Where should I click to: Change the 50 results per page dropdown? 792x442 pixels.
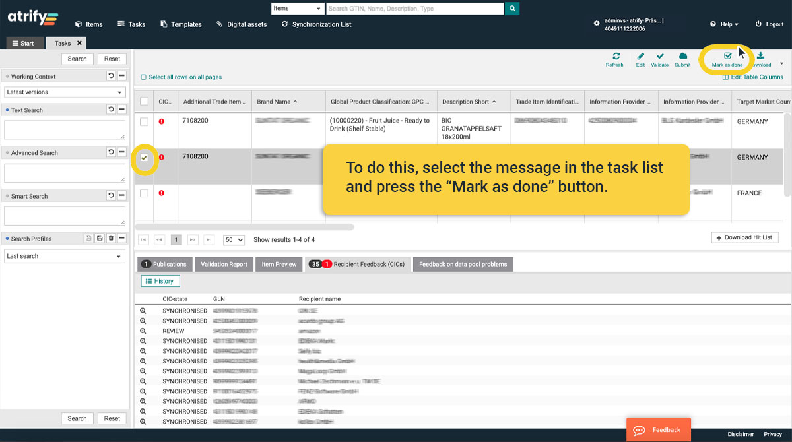point(234,240)
